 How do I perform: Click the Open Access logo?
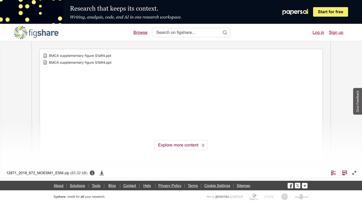click(x=301, y=197)
